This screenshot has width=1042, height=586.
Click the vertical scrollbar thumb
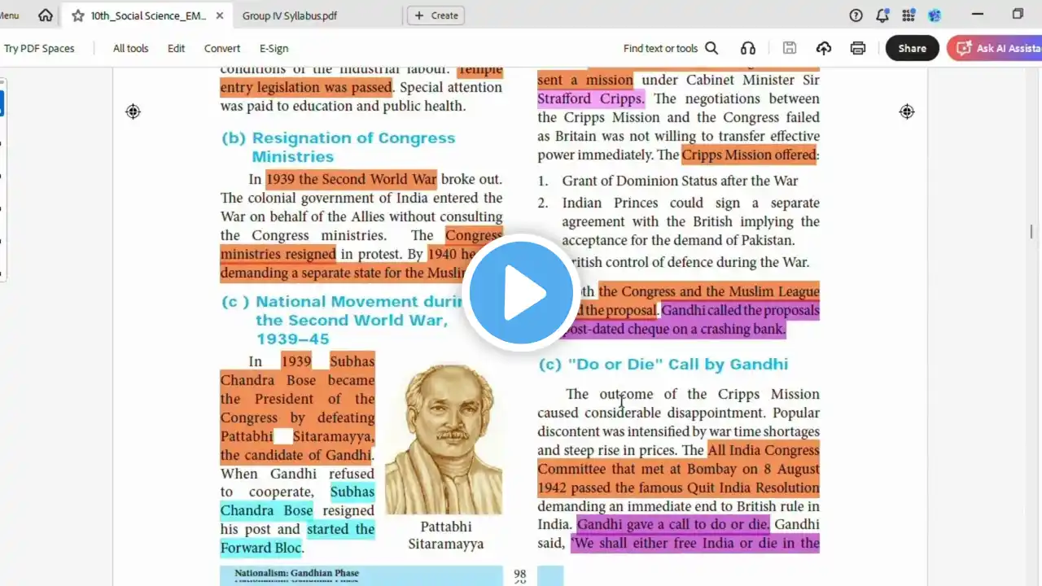tap(1031, 232)
